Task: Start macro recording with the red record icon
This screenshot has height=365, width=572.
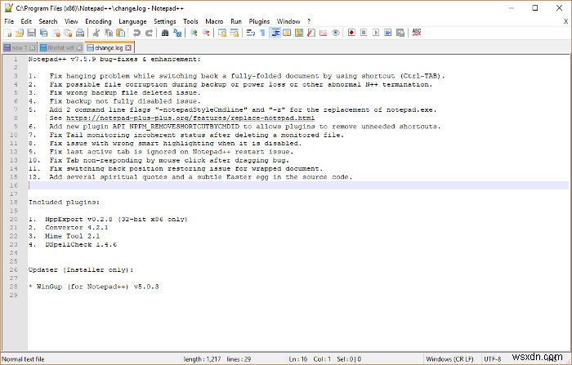Action: tap(351, 33)
